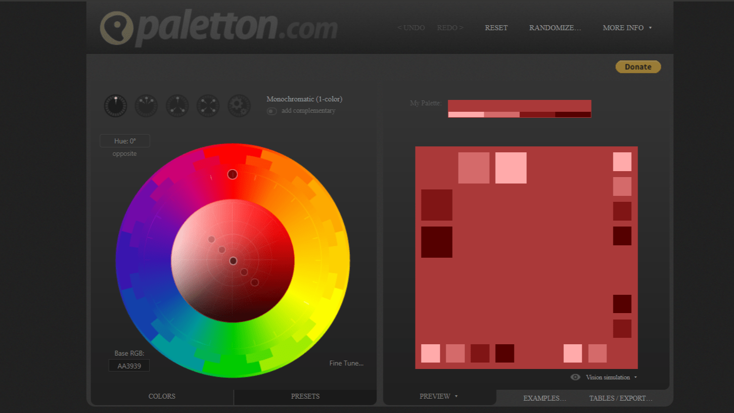Click the Paletton logo icon
Screen dimensions: 734x413
click(x=117, y=28)
